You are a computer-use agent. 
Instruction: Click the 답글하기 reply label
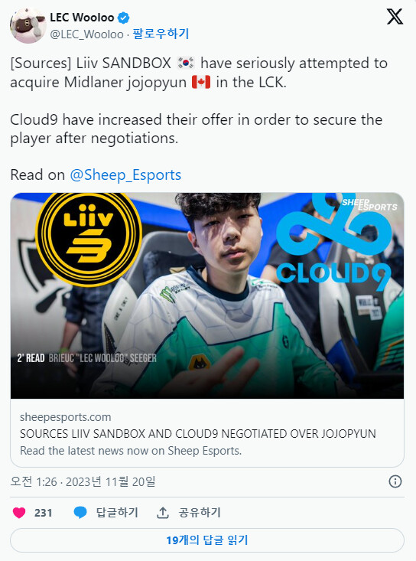pos(117,512)
